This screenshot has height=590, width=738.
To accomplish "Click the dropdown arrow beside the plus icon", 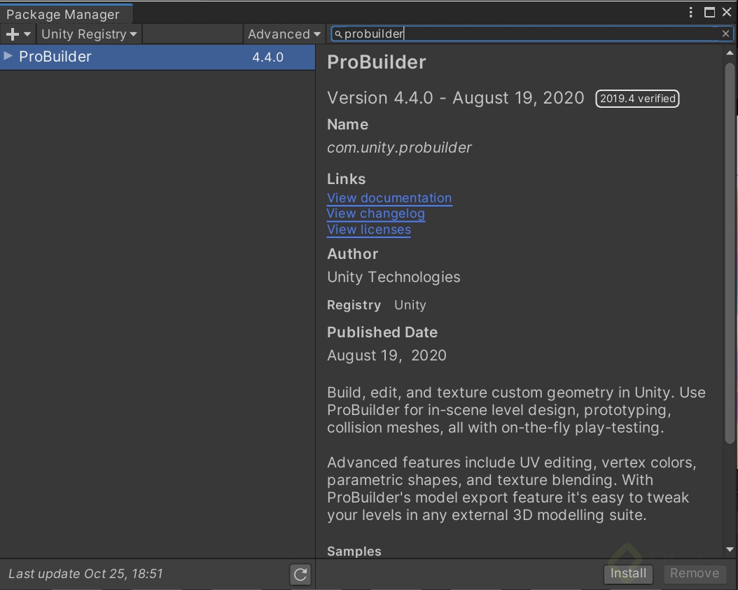I will [x=26, y=34].
